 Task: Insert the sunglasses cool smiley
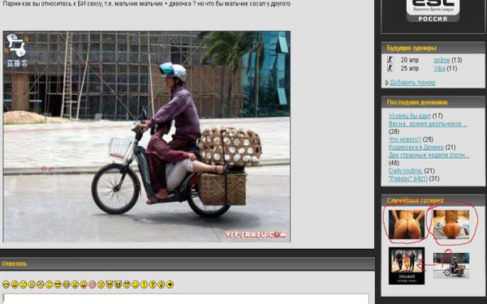tap(58, 285)
